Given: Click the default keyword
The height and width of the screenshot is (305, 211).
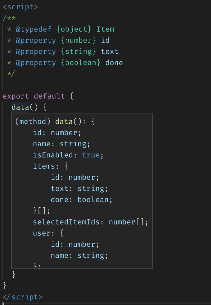Looking at the screenshot, I should tap(49, 96).
